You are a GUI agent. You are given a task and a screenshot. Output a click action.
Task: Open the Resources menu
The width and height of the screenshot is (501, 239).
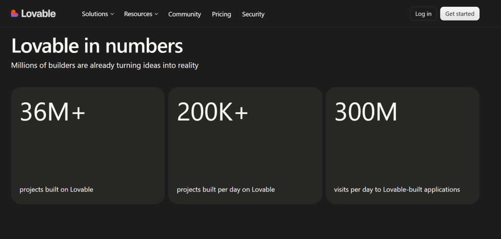click(x=141, y=14)
